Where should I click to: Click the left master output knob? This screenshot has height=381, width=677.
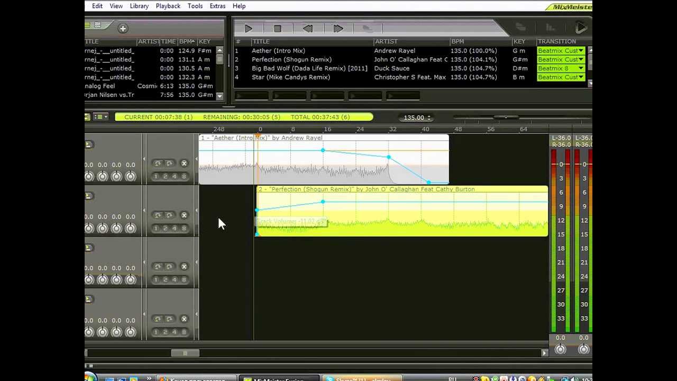coord(560,349)
